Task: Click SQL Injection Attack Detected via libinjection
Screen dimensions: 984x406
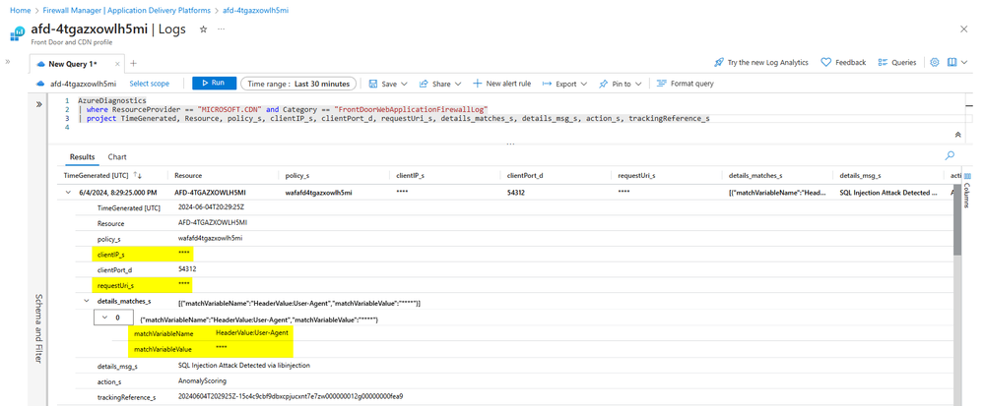Action: 244,366
